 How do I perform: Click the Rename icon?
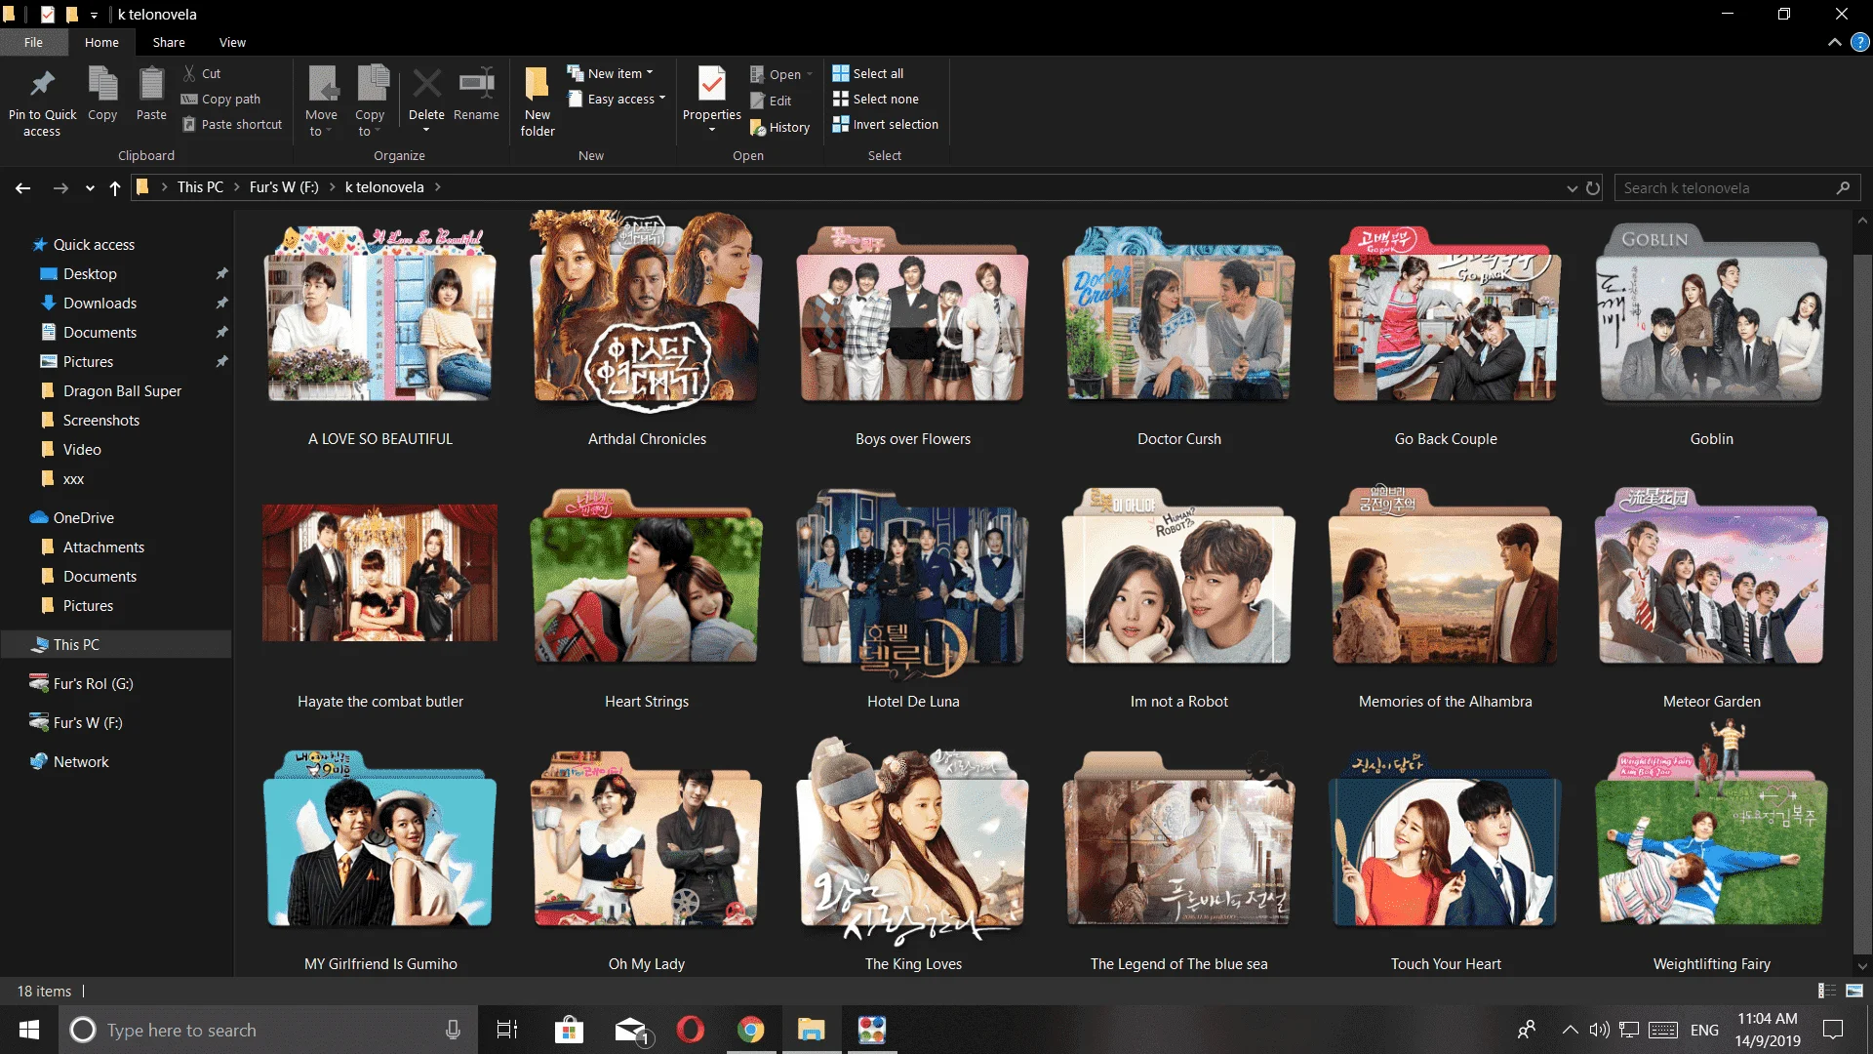point(476,84)
